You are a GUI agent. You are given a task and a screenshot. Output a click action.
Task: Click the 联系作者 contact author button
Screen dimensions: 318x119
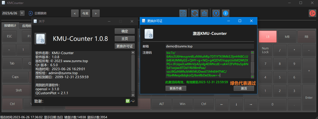(176, 88)
